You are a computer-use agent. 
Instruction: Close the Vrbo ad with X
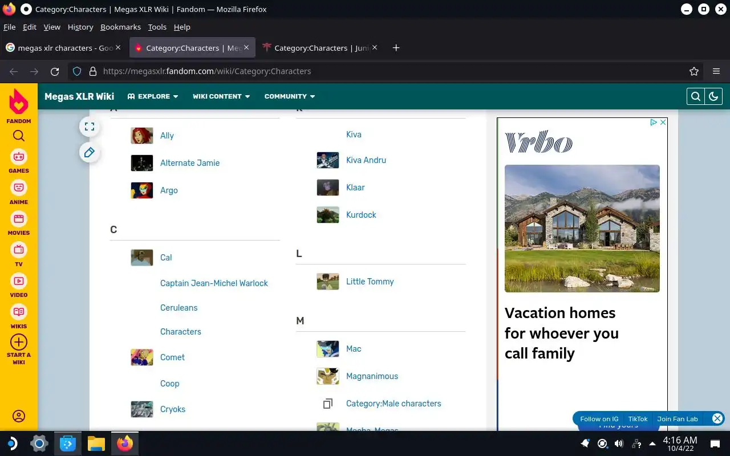point(663,122)
